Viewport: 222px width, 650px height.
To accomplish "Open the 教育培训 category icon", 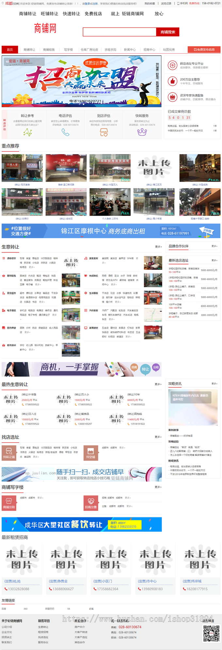I will [x=4, y=345].
